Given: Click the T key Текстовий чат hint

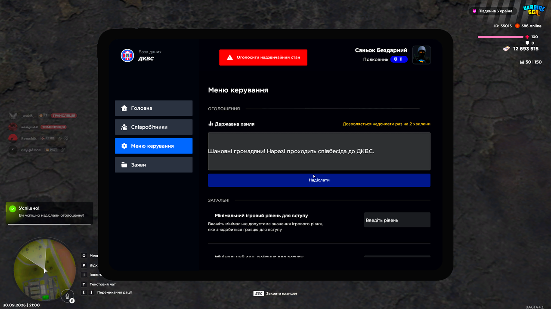Looking at the screenshot, I should 99,284.
